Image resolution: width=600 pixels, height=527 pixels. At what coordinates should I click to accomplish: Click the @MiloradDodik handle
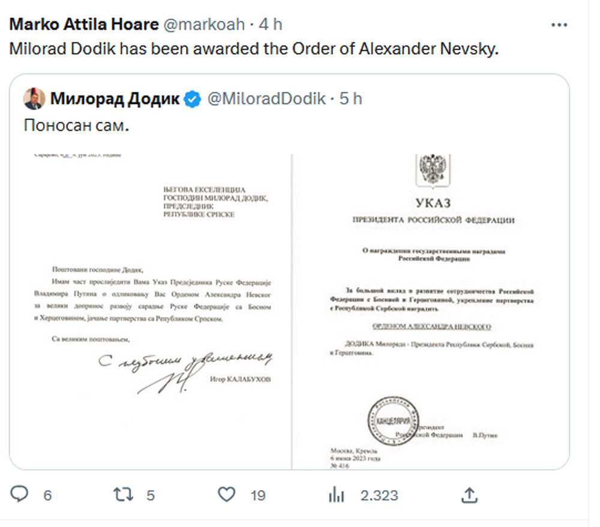[267, 99]
